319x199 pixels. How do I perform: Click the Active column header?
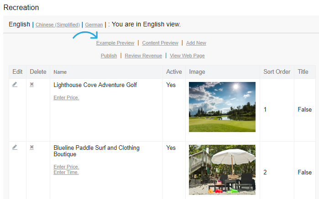174,71
